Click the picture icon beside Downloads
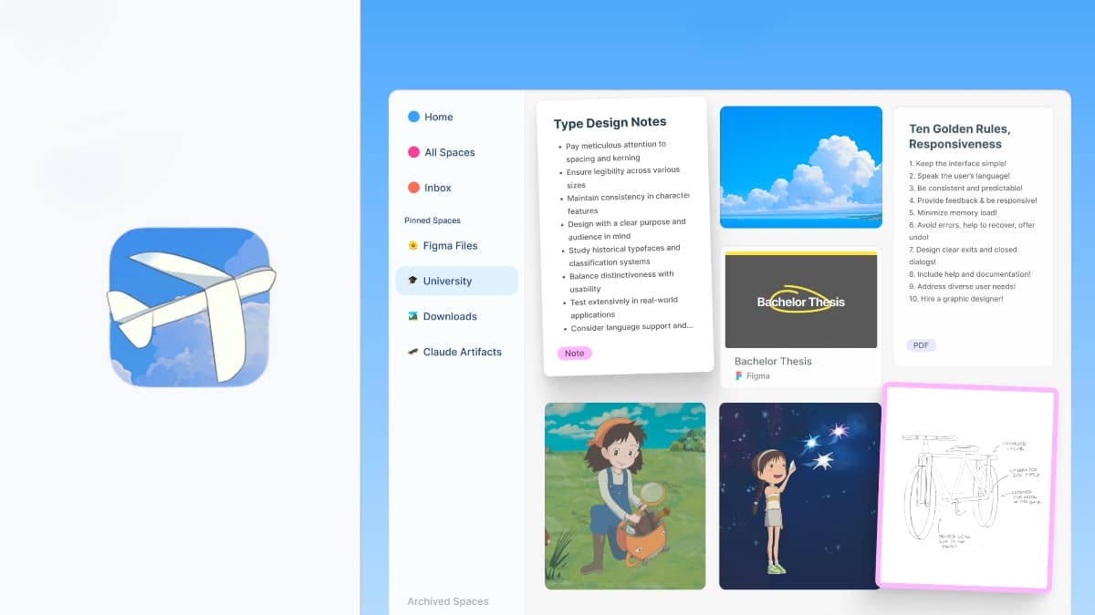 click(413, 316)
